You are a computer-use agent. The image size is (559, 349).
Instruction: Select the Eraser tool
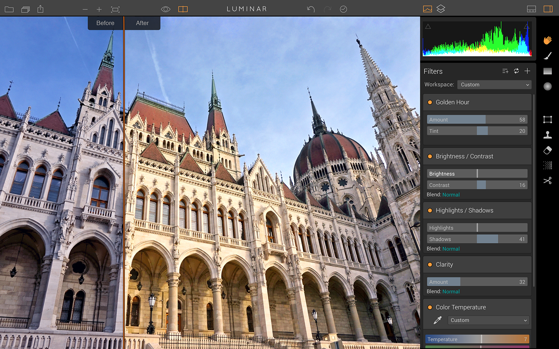click(547, 150)
